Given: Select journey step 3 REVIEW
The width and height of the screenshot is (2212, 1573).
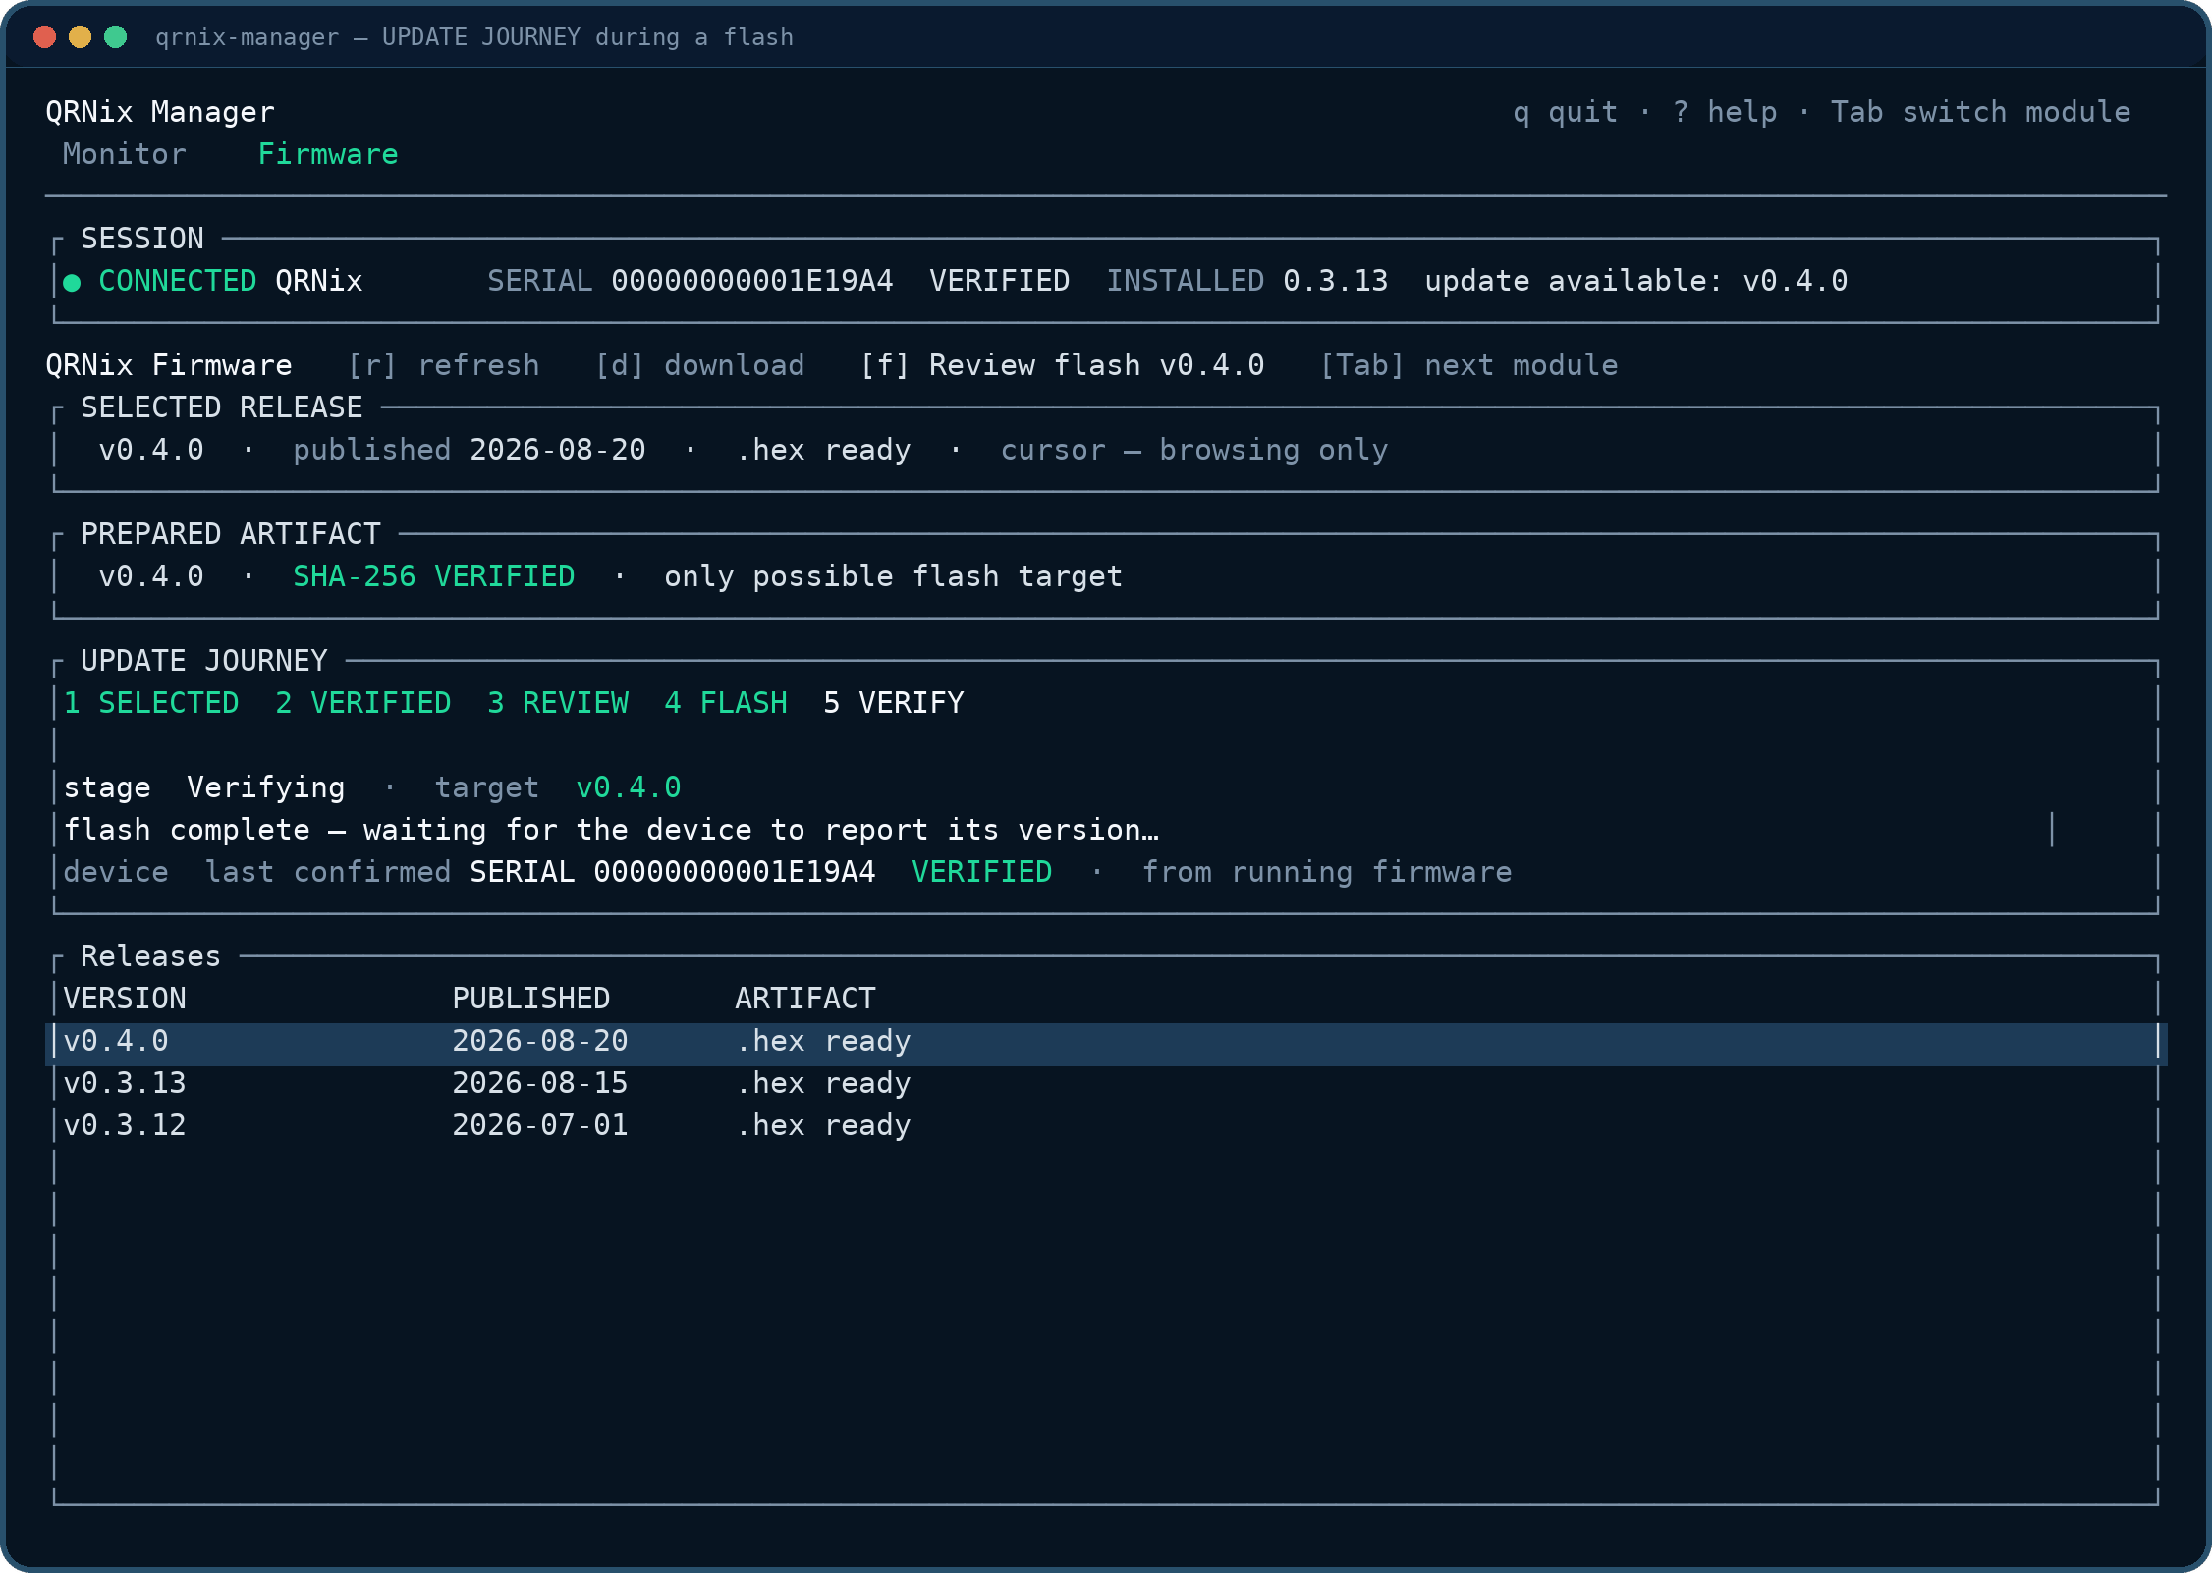Looking at the screenshot, I should point(558,703).
